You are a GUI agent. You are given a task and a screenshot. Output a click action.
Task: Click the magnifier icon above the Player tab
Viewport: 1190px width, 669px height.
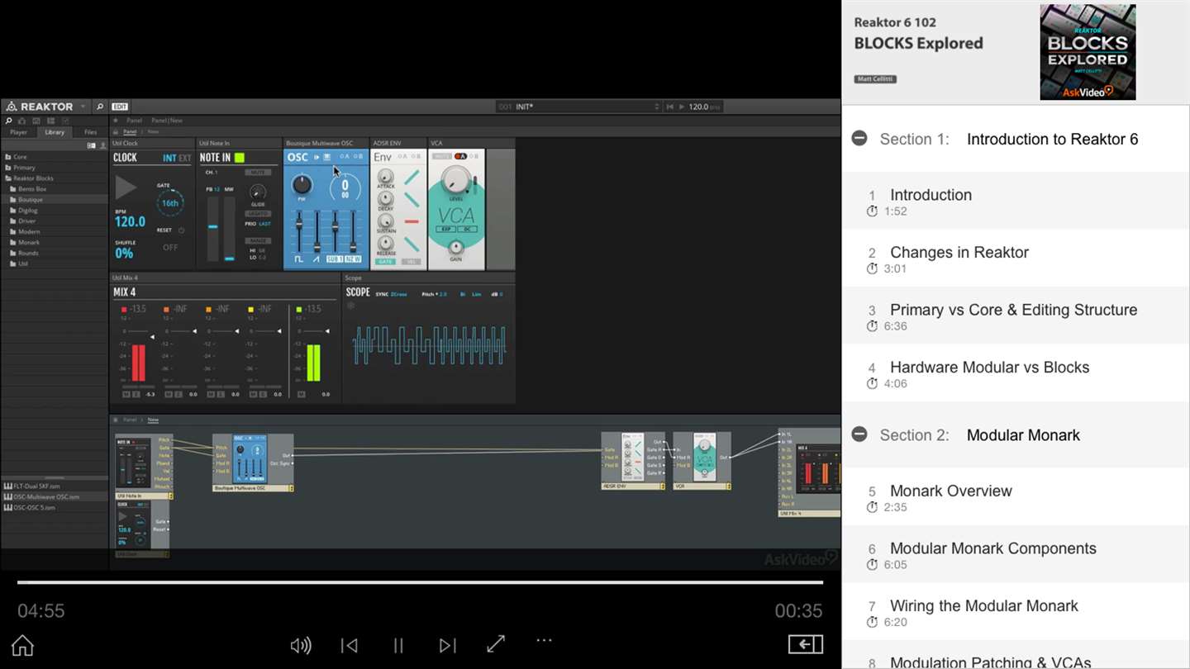8,121
